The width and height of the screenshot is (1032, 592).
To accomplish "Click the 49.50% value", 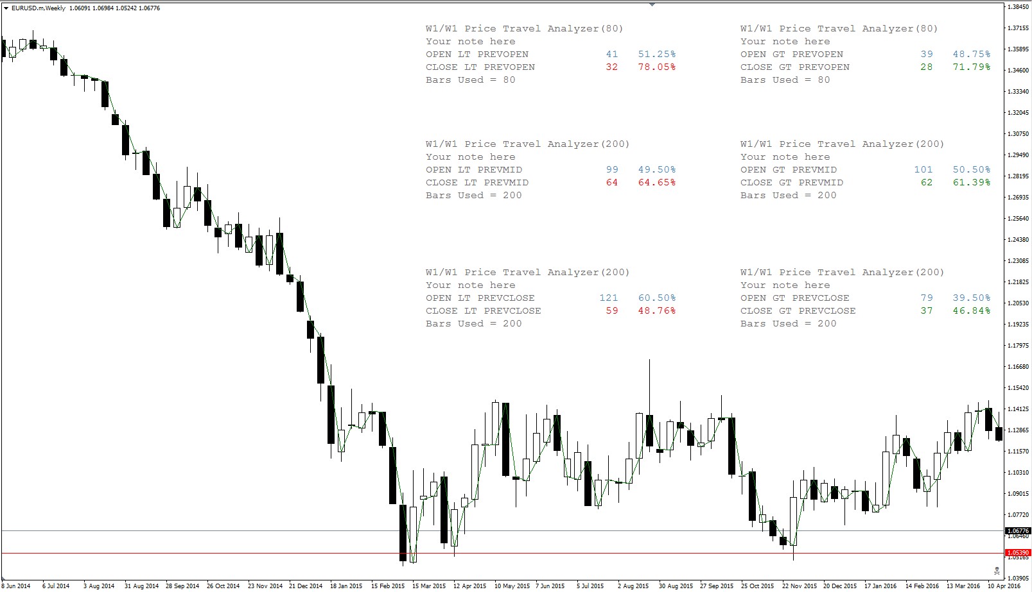I will [x=657, y=170].
